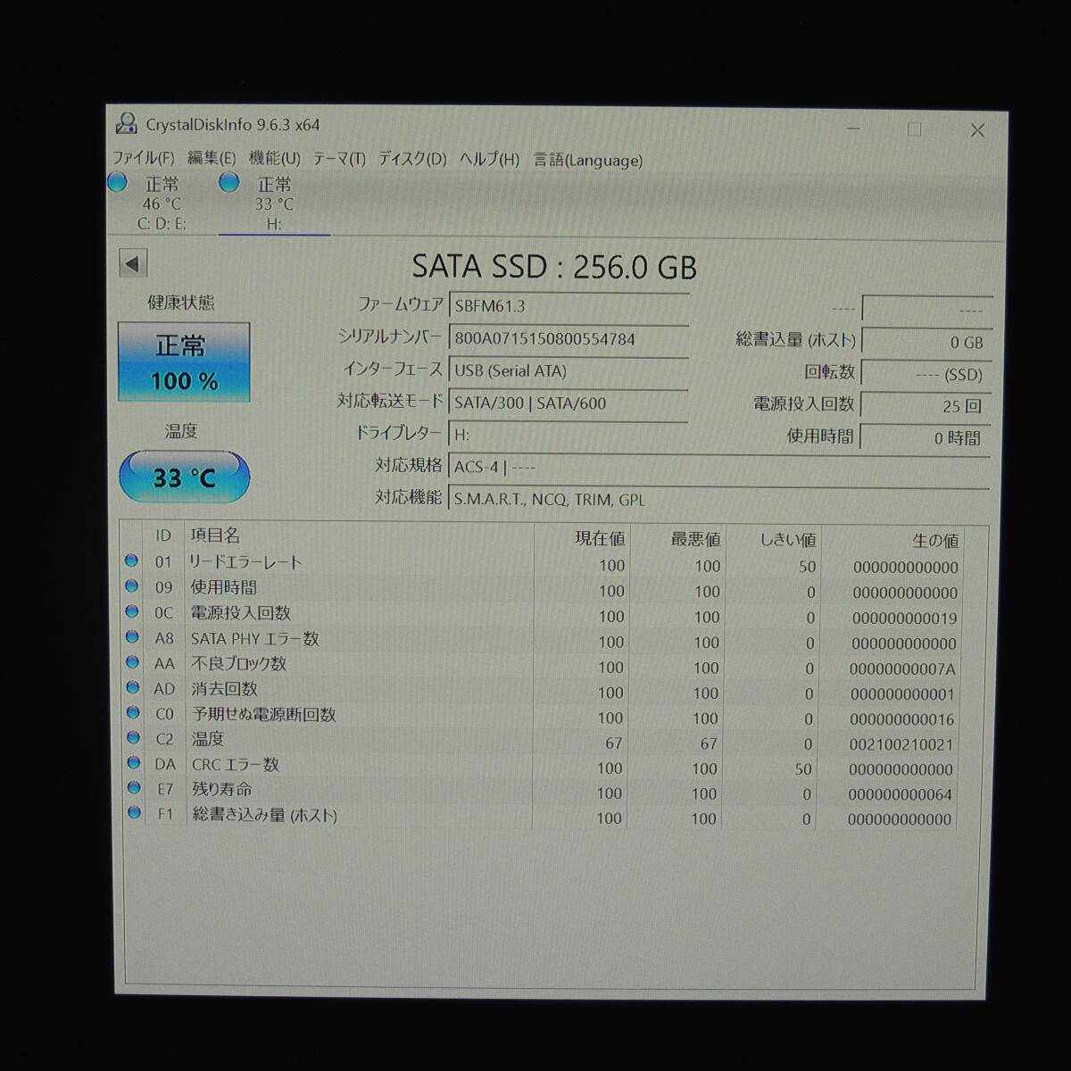Toggle health status of the H: drive indicator
Image resolution: width=1071 pixels, height=1071 pixels.
coord(229,183)
